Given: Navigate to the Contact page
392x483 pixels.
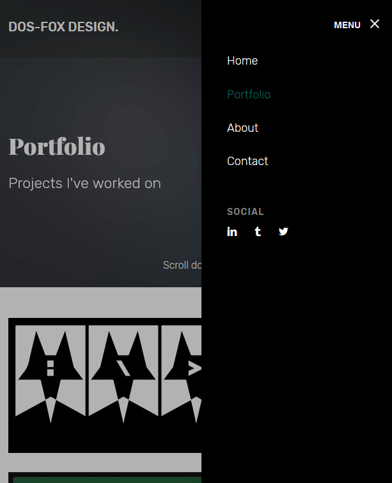Looking at the screenshot, I should pyautogui.click(x=247, y=161).
